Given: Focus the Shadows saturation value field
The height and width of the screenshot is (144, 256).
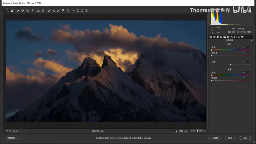Looking at the screenshot, I should [x=246, y=78].
